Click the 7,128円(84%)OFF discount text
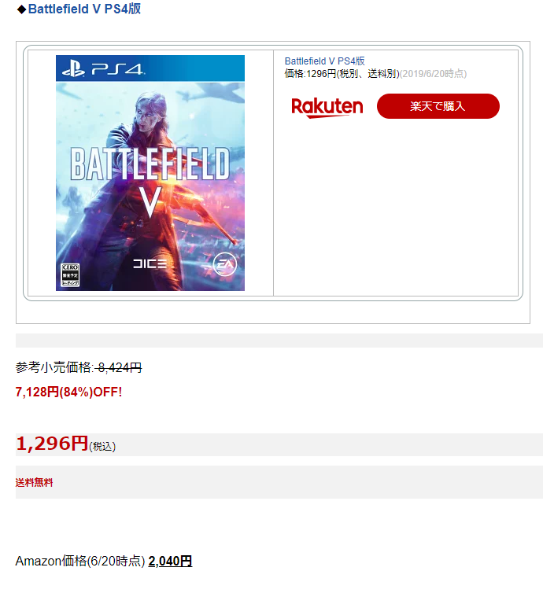Viewport: 543px width, 593px height. click(x=68, y=392)
